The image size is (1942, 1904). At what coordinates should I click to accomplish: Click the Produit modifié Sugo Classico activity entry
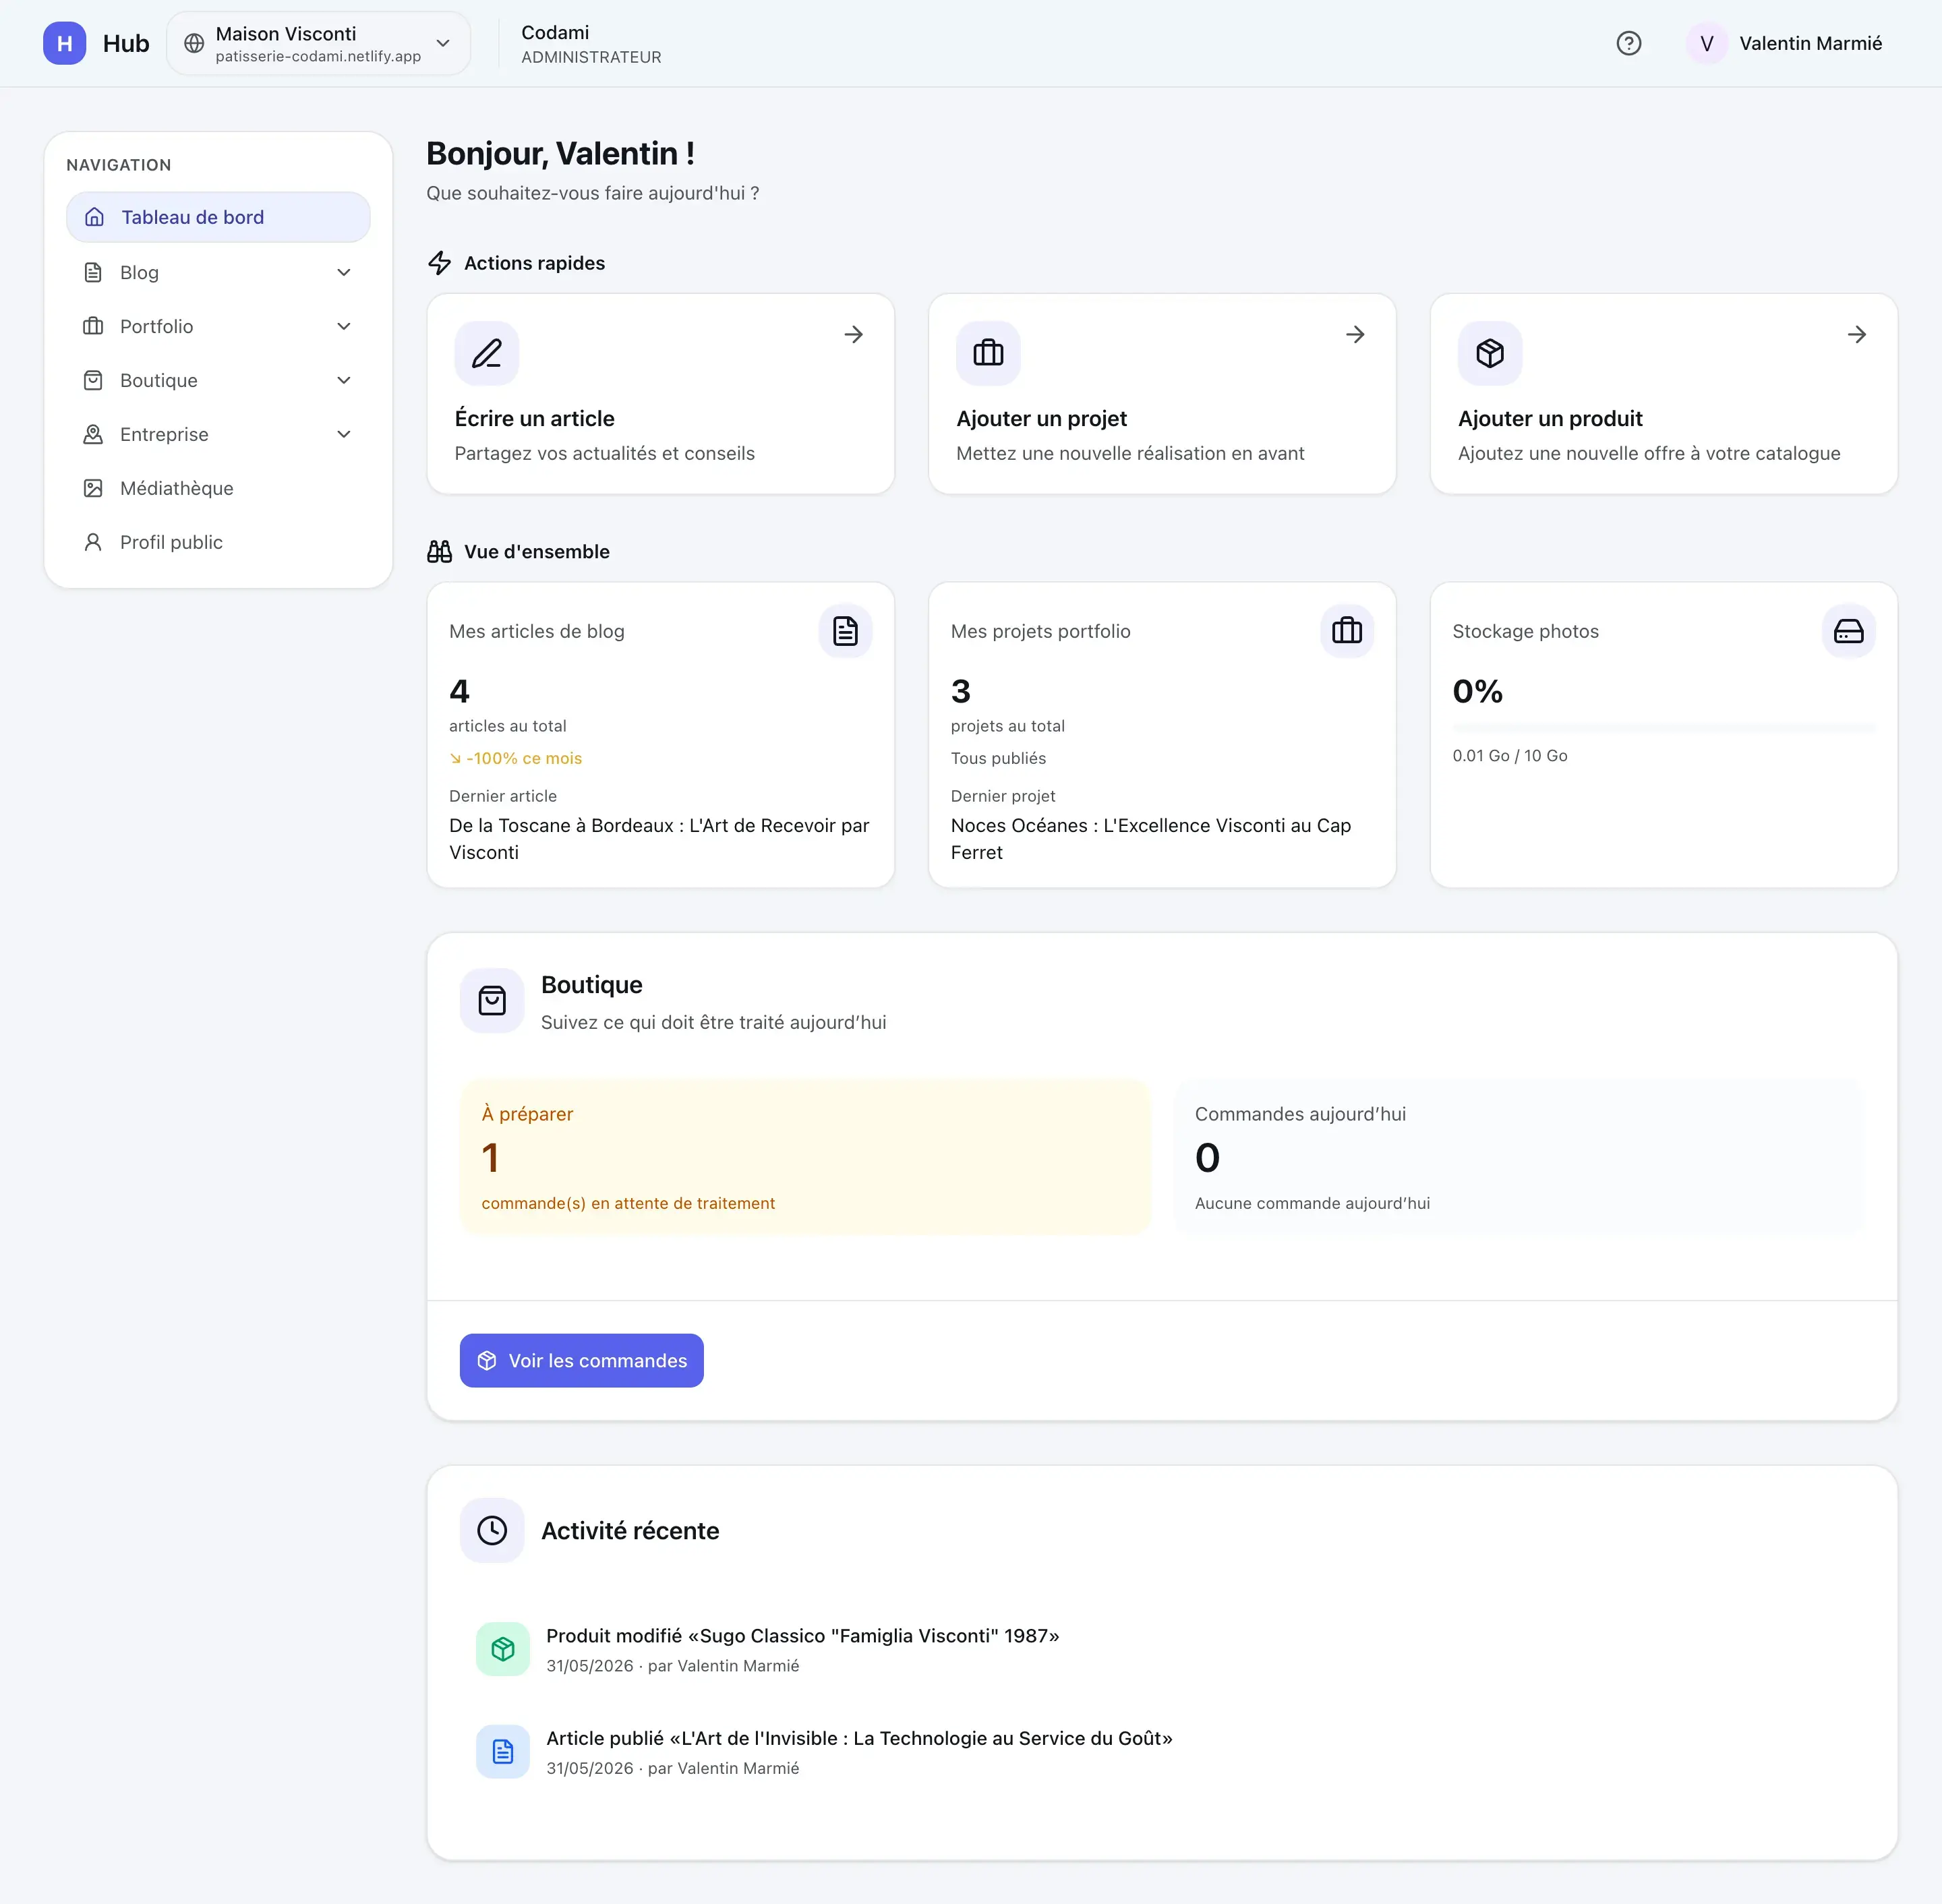[803, 1649]
